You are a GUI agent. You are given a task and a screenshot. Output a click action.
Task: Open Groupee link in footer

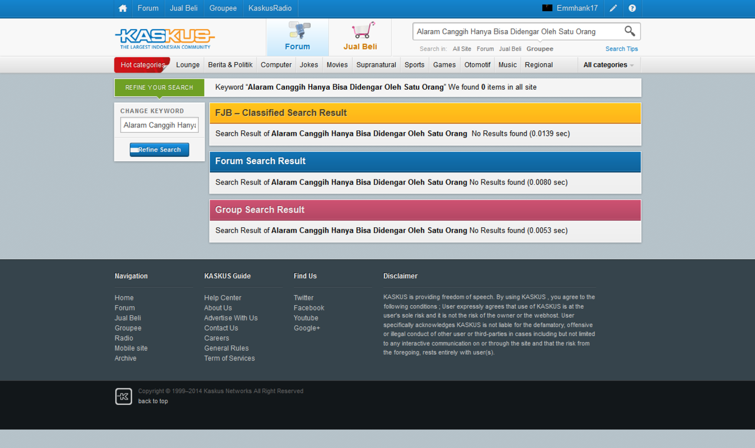tap(128, 328)
